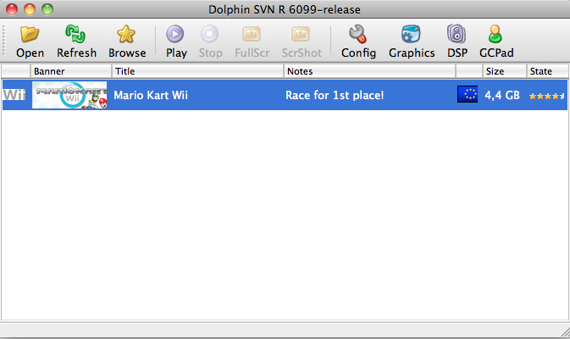Sort list by Notes column header
570x339 pixels.
pyautogui.click(x=368, y=71)
